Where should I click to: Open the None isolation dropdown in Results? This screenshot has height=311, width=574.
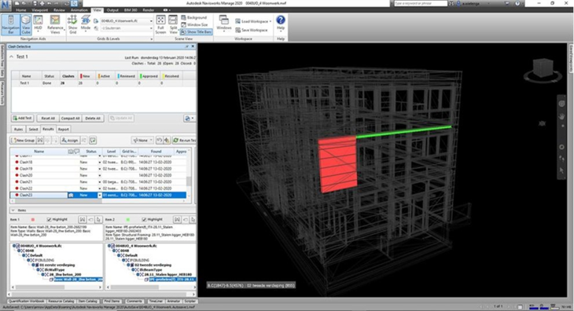(x=142, y=141)
